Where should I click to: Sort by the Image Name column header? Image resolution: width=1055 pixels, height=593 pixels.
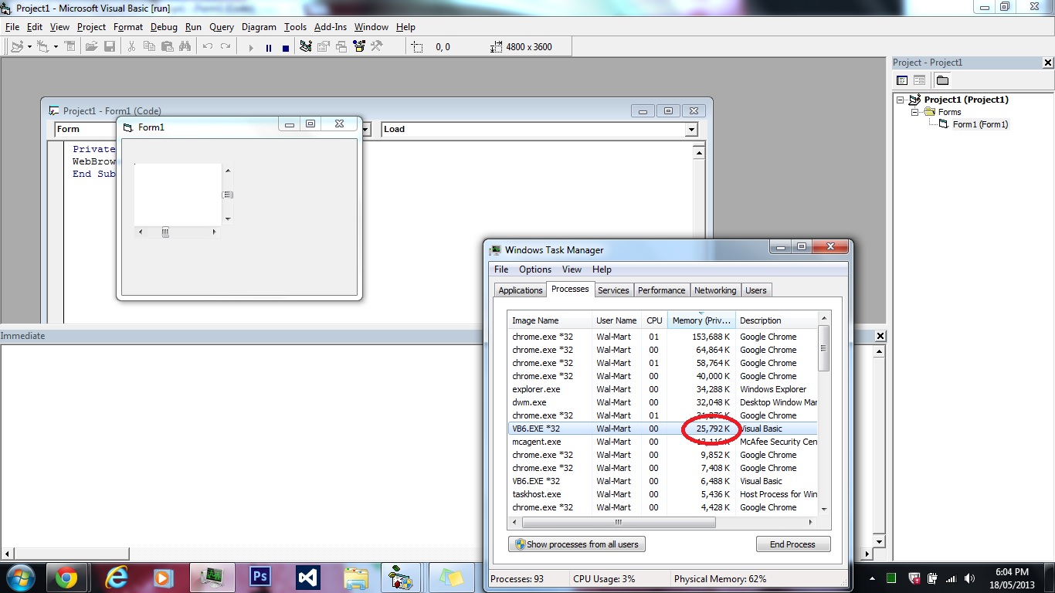(549, 320)
